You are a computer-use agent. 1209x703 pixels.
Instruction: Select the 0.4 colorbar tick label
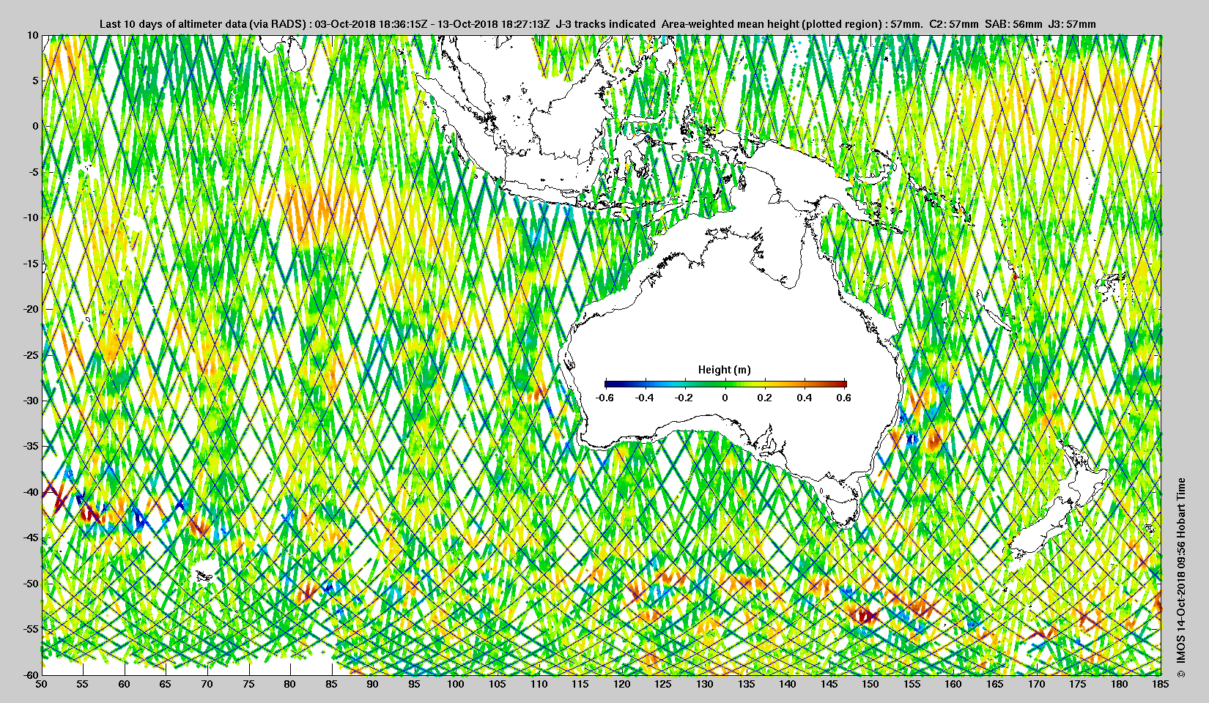(805, 398)
